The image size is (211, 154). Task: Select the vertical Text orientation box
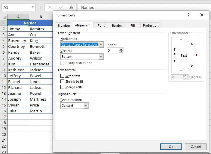point(175,55)
